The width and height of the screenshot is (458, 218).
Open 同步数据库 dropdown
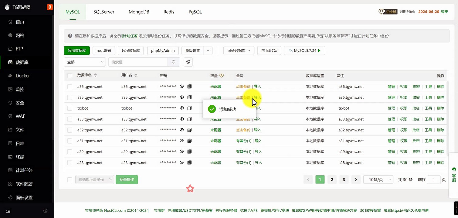[x=239, y=51]
